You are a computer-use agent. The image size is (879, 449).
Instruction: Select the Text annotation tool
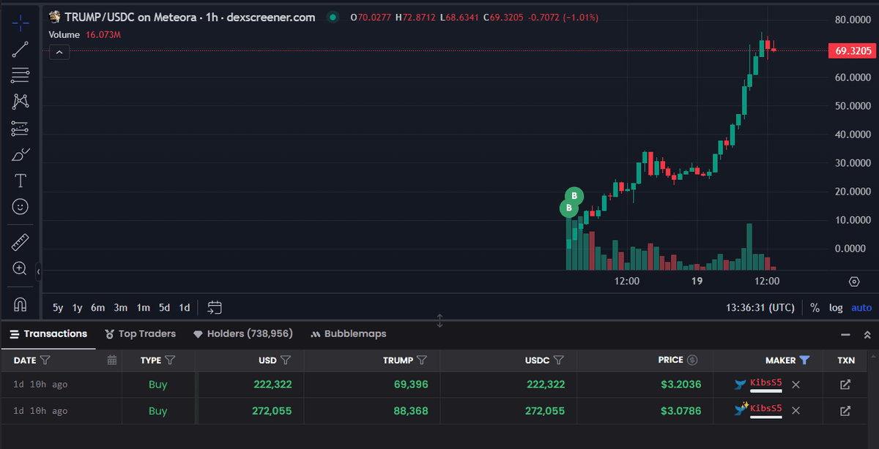tap(21, 181)
